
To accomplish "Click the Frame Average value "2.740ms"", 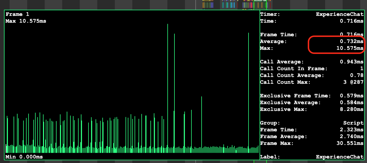I will [352, 136].
